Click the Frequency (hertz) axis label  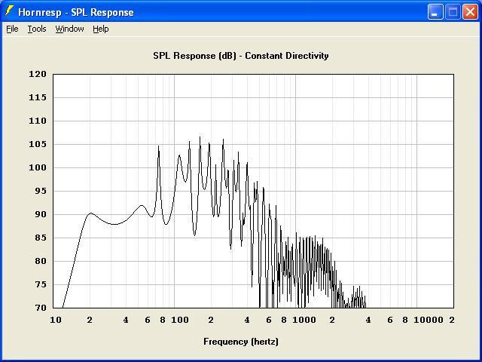tap(241, 342)
